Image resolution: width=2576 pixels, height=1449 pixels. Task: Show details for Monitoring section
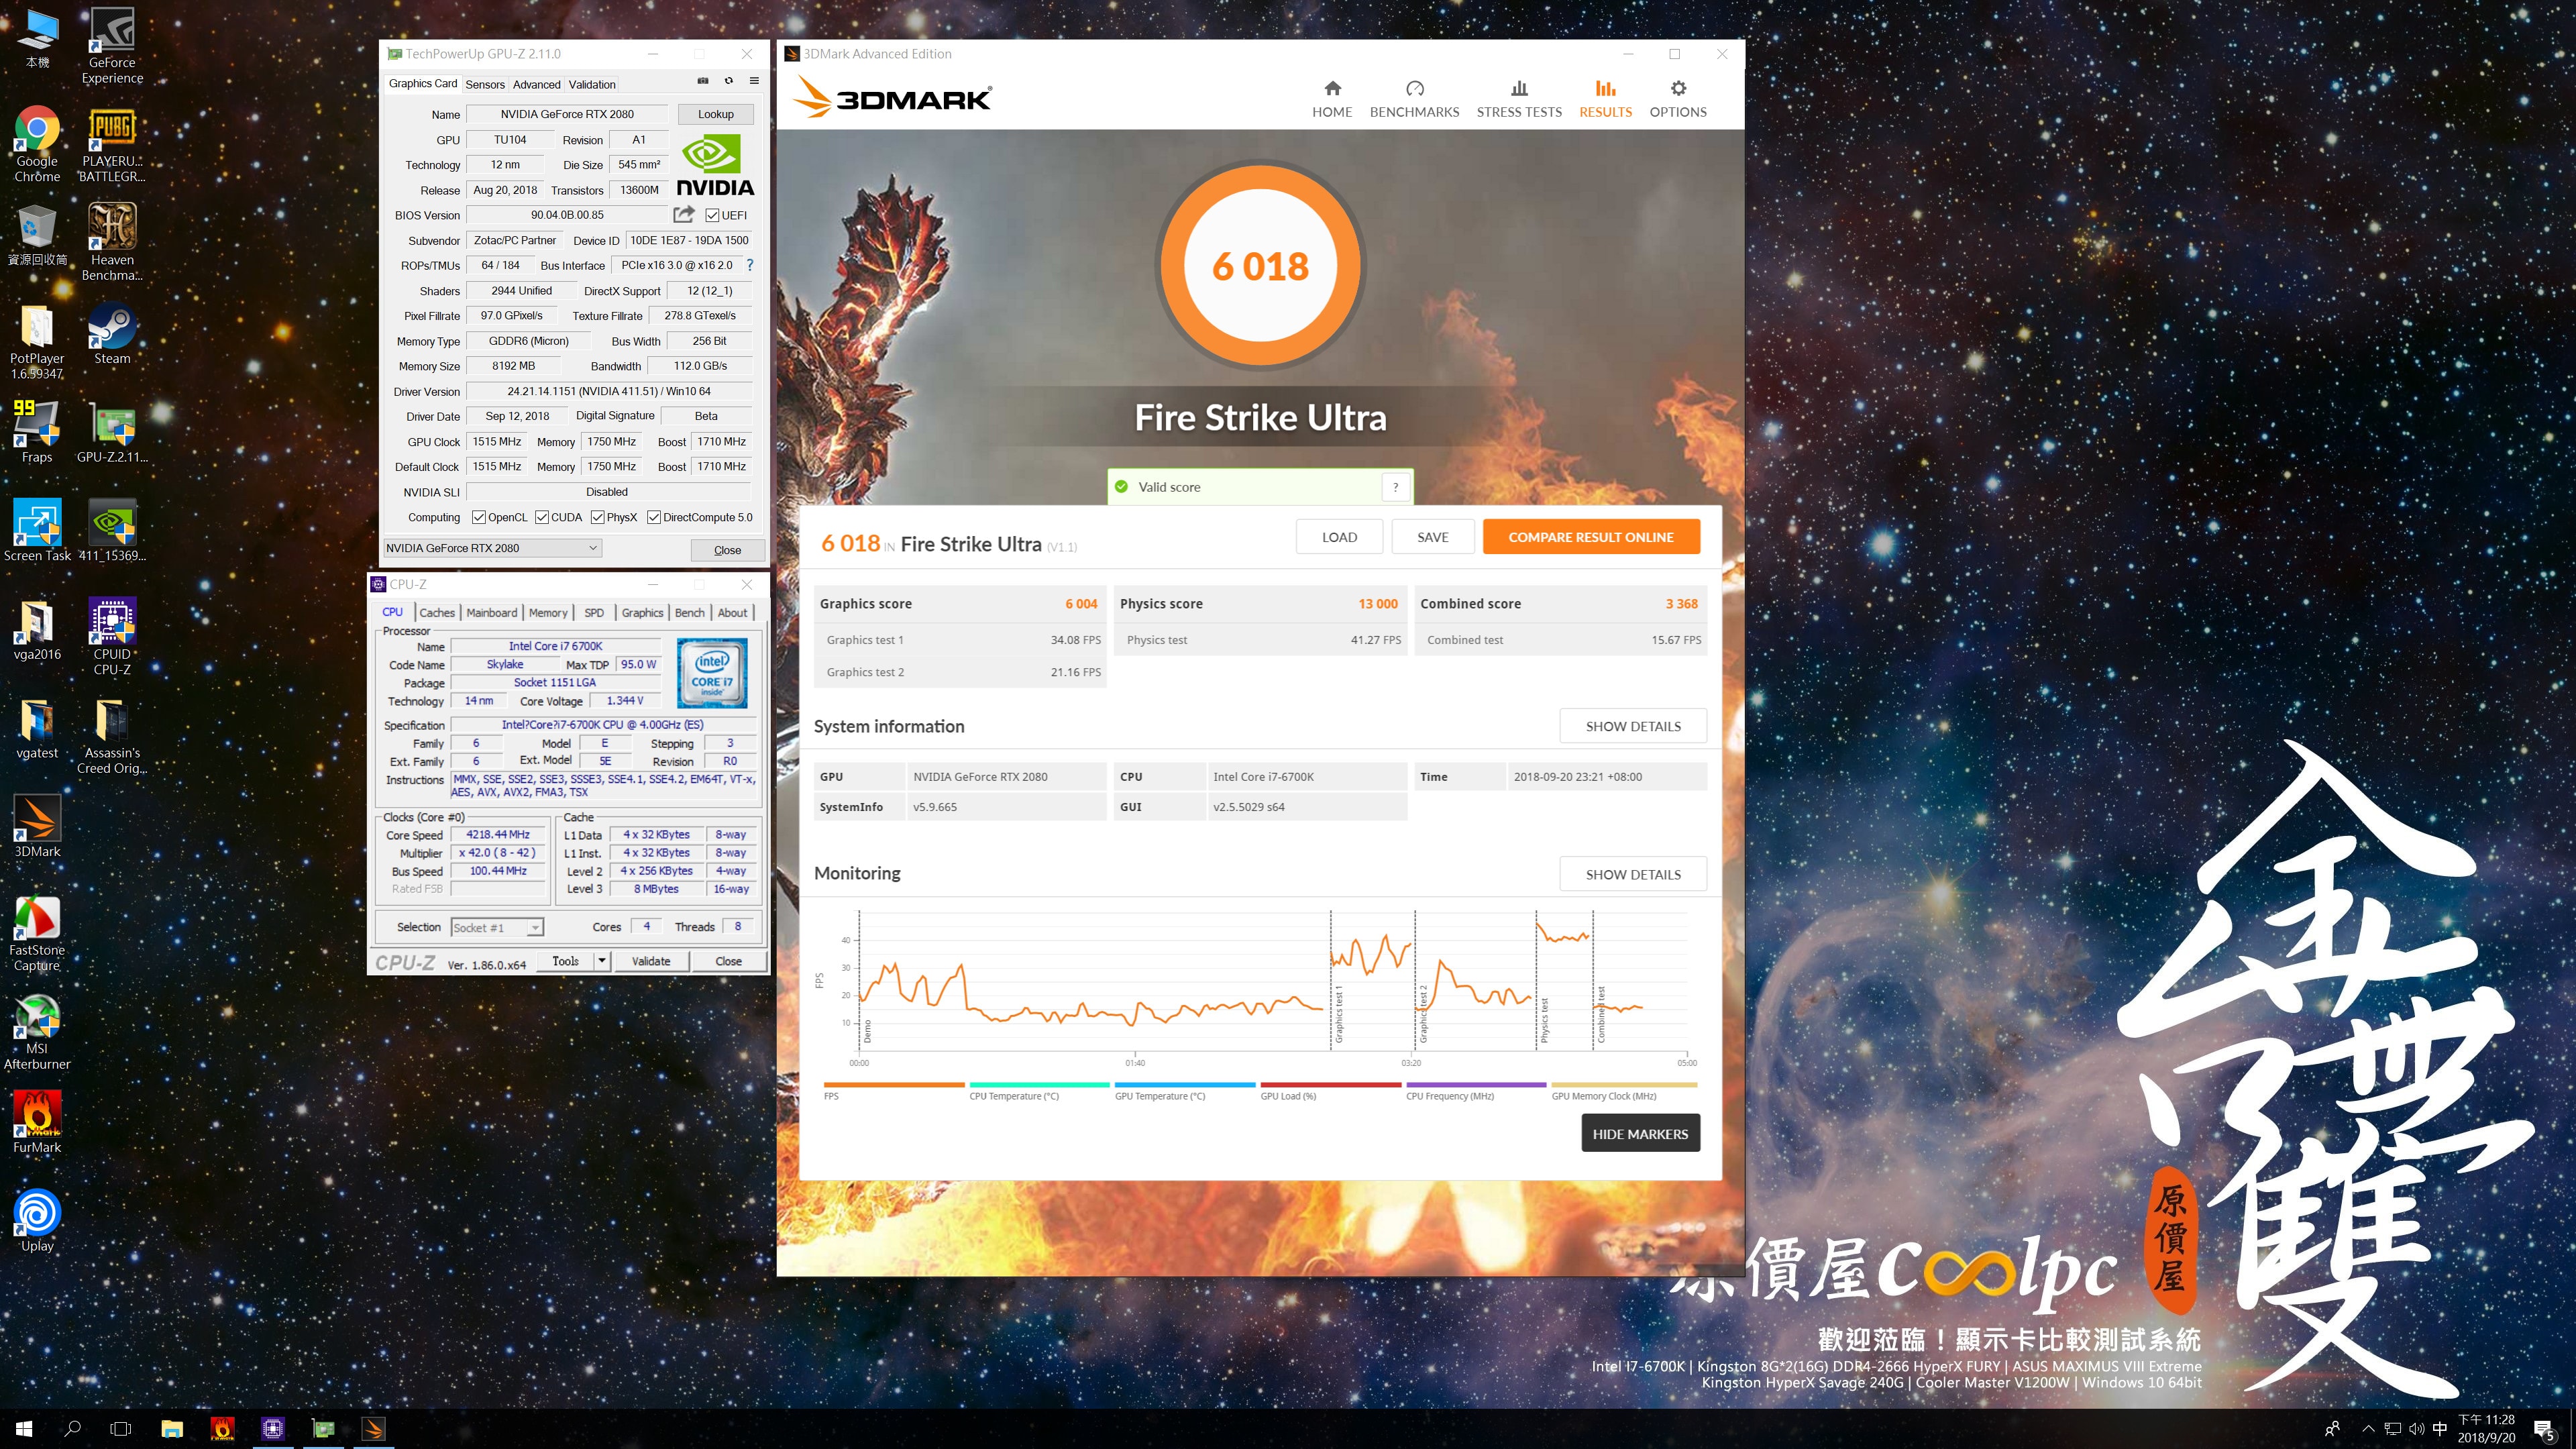(x=1633, y=874)
